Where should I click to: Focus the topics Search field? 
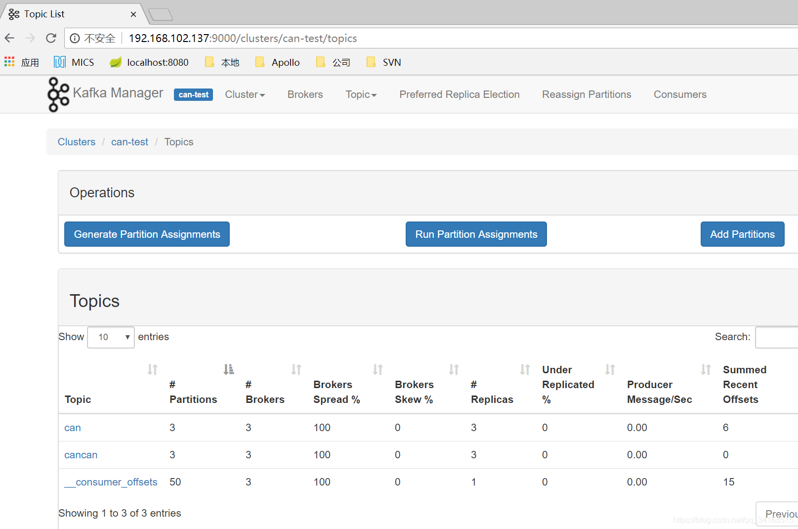[x=777, y=337]
